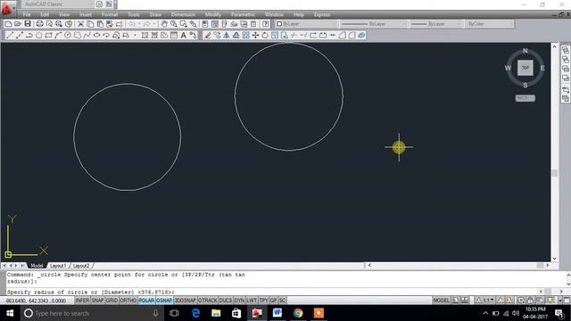
Task: Open the File menu
Action: coord(27,14)
